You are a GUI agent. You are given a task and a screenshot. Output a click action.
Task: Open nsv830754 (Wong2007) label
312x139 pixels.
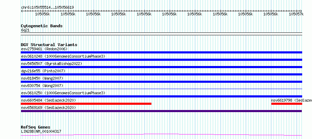click(x=42, y=86)
